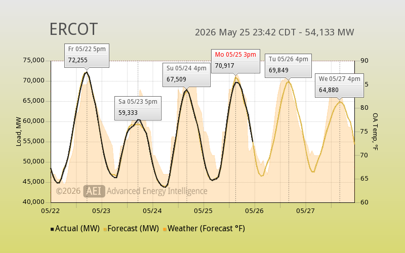Click the 75,000 load axis label
This screenshot has height=253, width=405.
pos(33,60)
